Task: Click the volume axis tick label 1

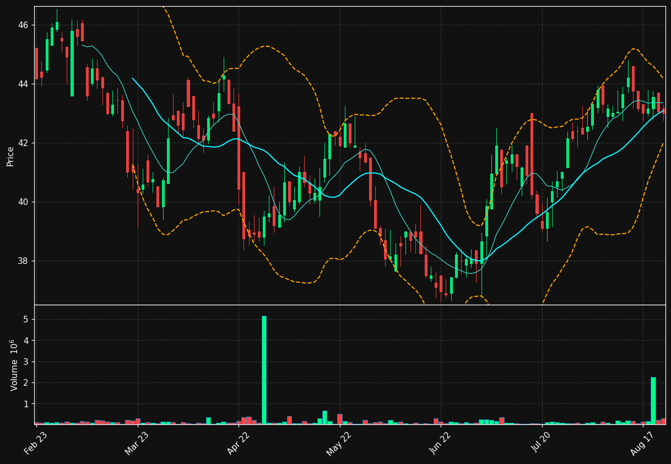Action: point(26,404)
